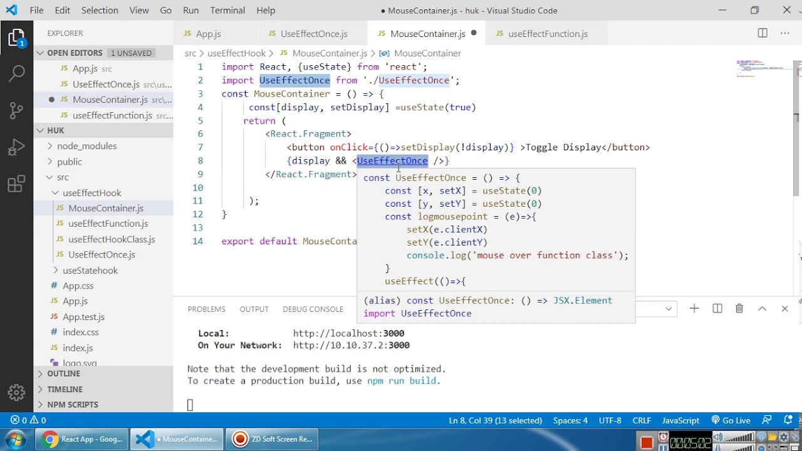Change line endings via CRLF item
Screen dimensions: 802x451
click(642, 420)
